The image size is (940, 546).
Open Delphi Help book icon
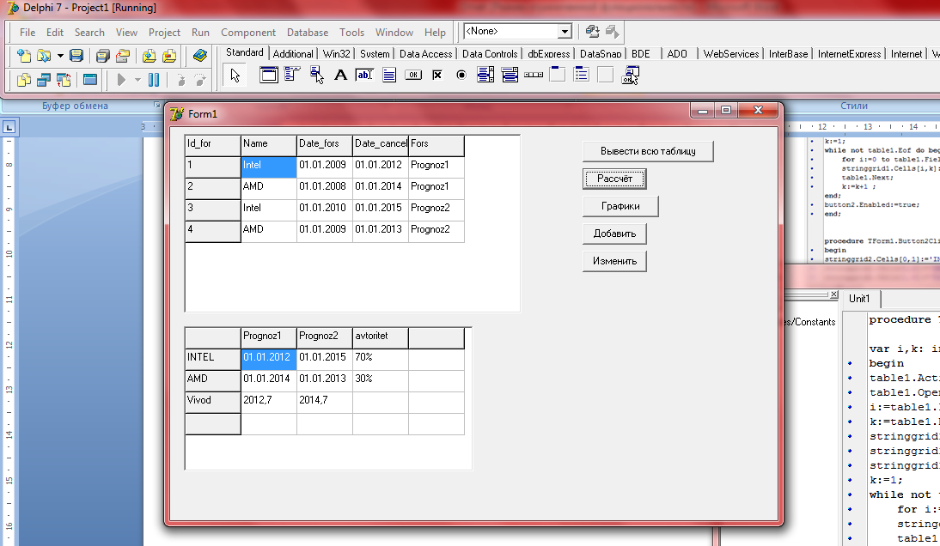click(199, 56)
